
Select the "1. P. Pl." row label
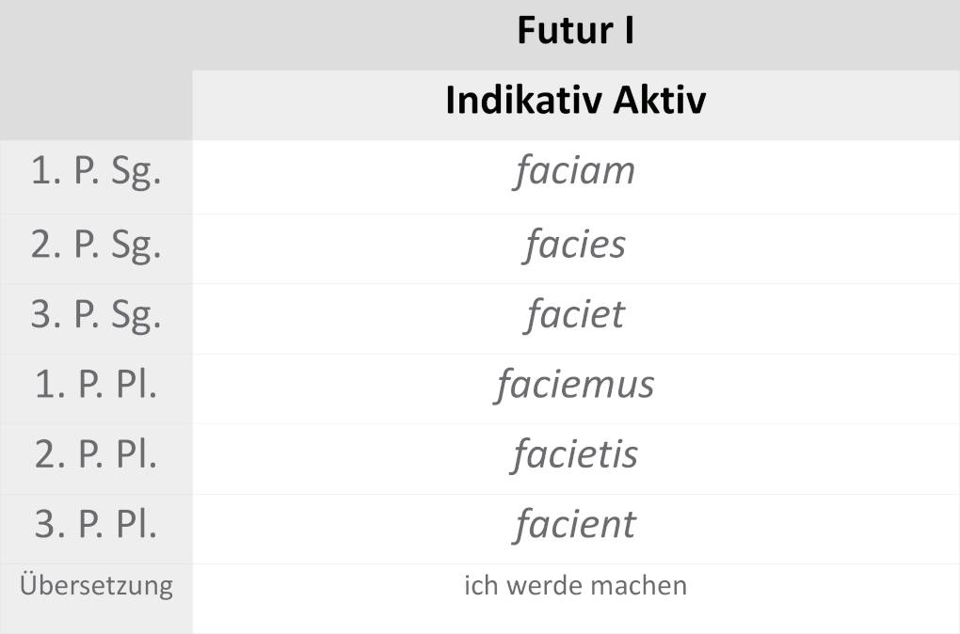(x=96, y=385)
